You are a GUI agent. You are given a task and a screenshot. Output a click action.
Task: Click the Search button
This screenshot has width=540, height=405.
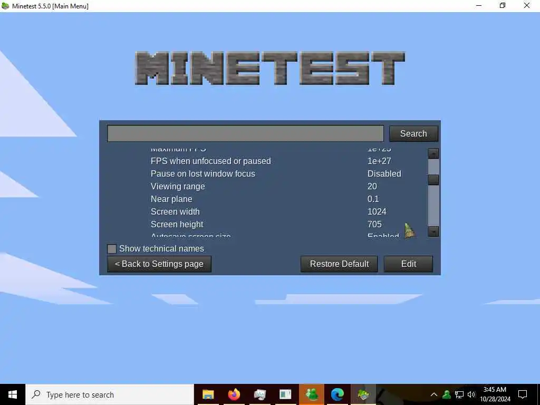click(413, 133)
